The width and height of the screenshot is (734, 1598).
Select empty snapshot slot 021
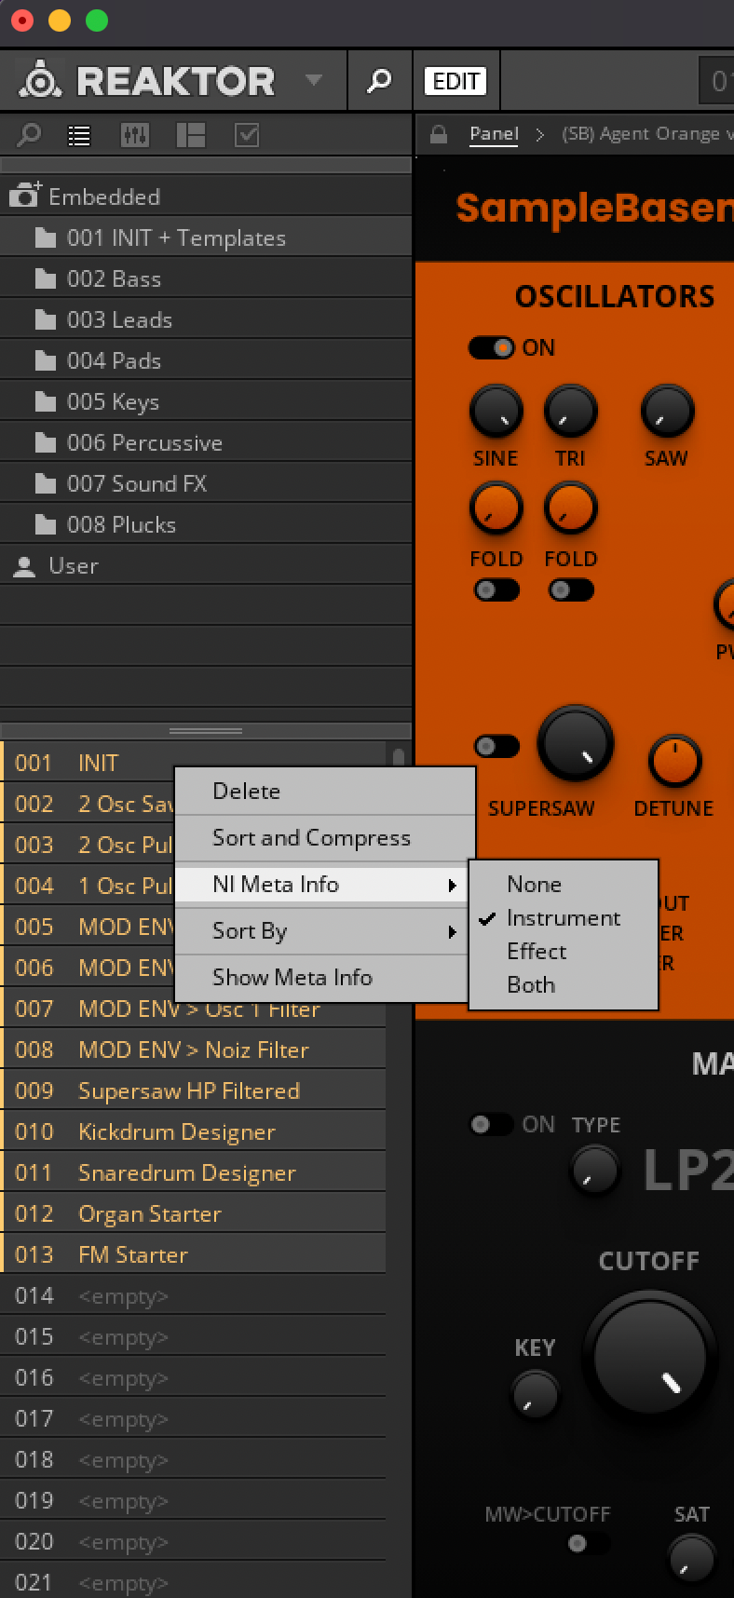pyautogui.click(x=193, y=1583)
